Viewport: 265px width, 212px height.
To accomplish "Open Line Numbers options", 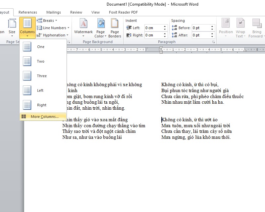I will click(39, 28).
